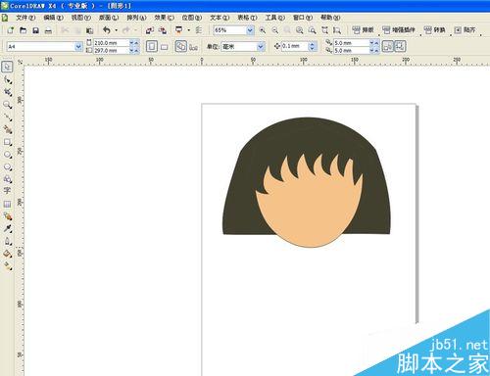Select the Interactive Blend tool
Viewport: 490px width, 376px height.
(x=7, y=216)
